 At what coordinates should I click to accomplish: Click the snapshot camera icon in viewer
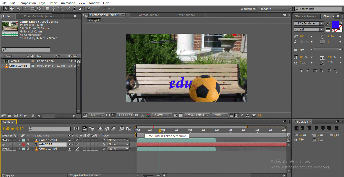(x=137, y=115)
